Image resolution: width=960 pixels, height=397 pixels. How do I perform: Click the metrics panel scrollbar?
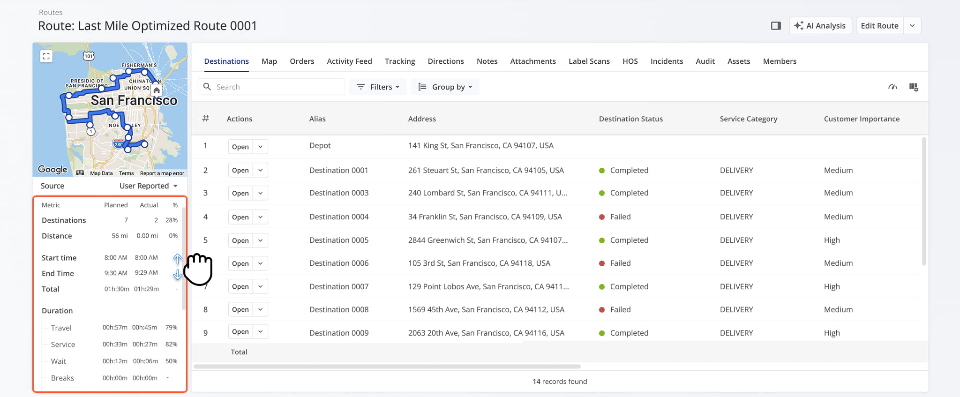[184, 258]
